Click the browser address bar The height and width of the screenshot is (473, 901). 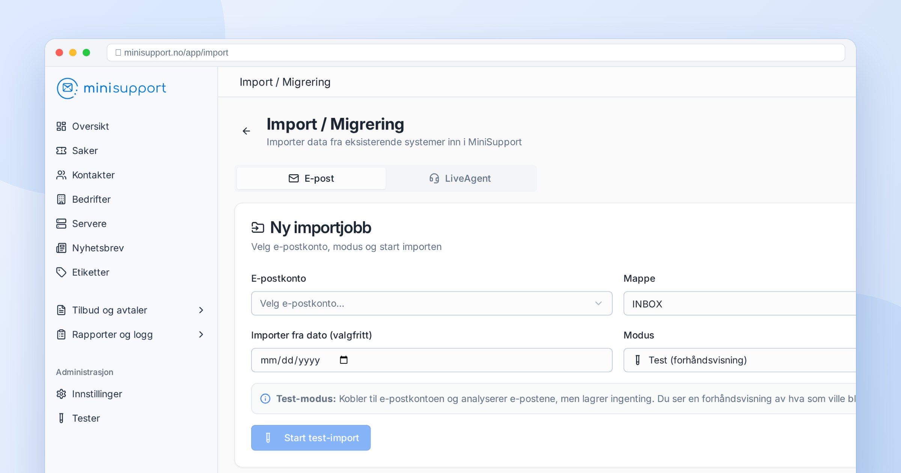(x=476, y=53)
